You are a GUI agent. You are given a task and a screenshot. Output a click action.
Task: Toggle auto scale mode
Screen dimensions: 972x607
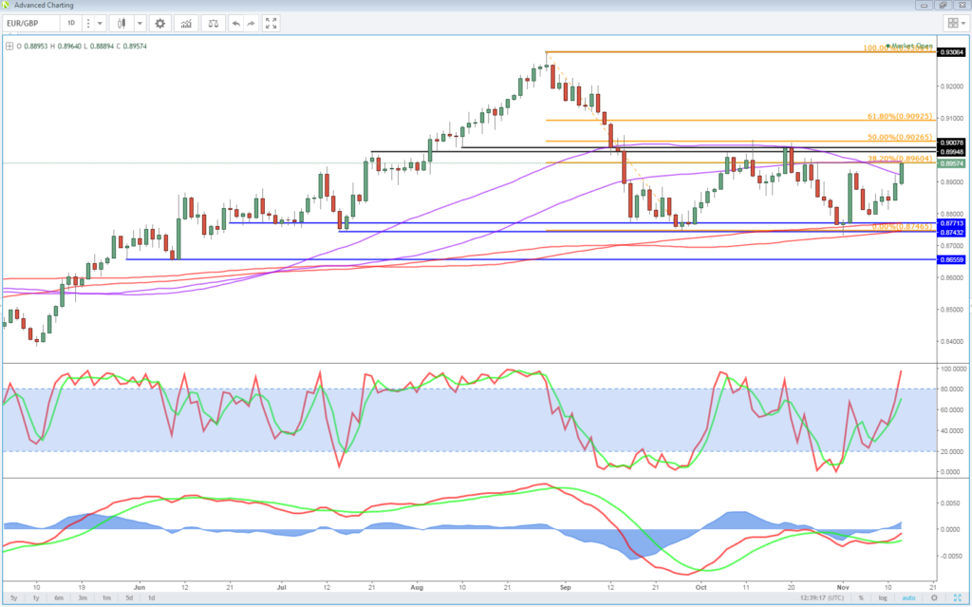pos(907,597)
